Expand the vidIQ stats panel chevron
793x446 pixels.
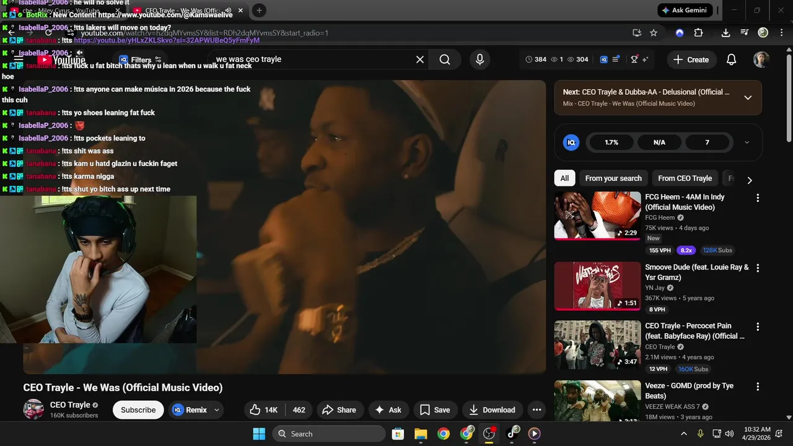(x=747, y=142)
